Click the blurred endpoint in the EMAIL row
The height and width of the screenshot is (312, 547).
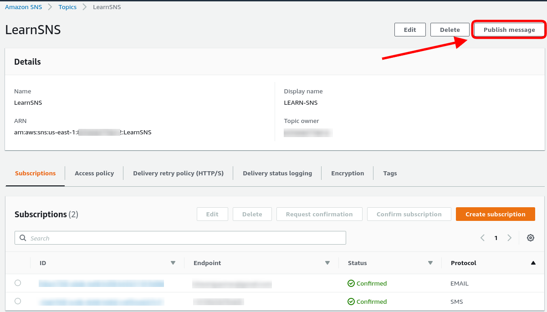(x=232, y=284)
